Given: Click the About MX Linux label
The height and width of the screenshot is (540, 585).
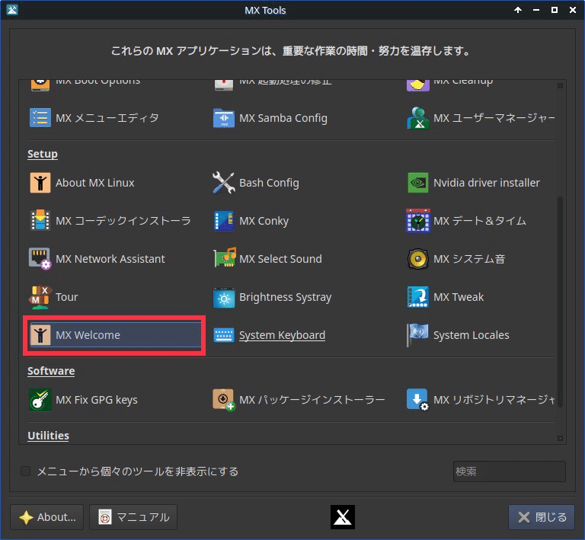Looking at the screenshot, I should click(x=94, y=183).
